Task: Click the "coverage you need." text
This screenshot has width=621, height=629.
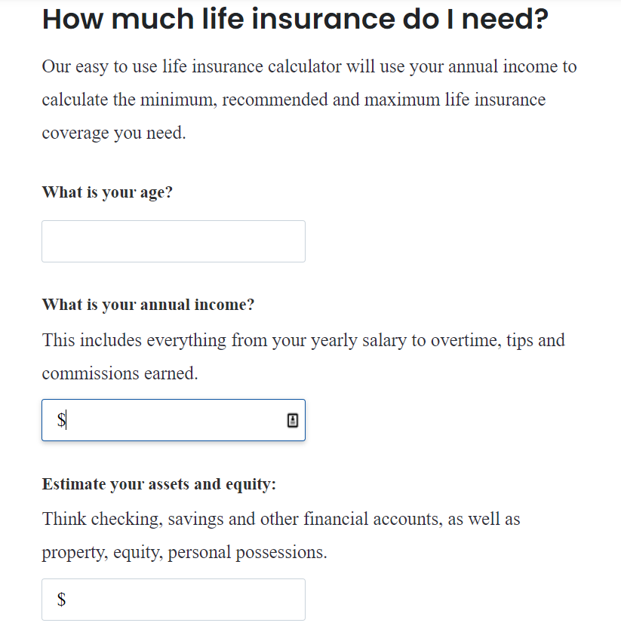Action: click(113, 133)
